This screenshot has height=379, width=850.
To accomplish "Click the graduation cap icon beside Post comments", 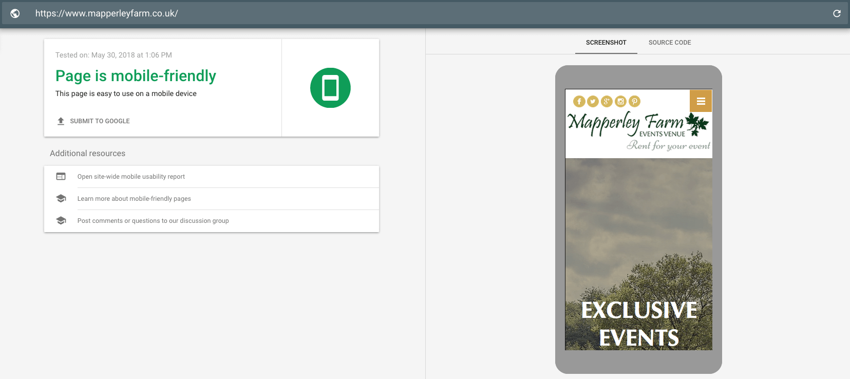I will pyautogui.click(x=61, y=221).
